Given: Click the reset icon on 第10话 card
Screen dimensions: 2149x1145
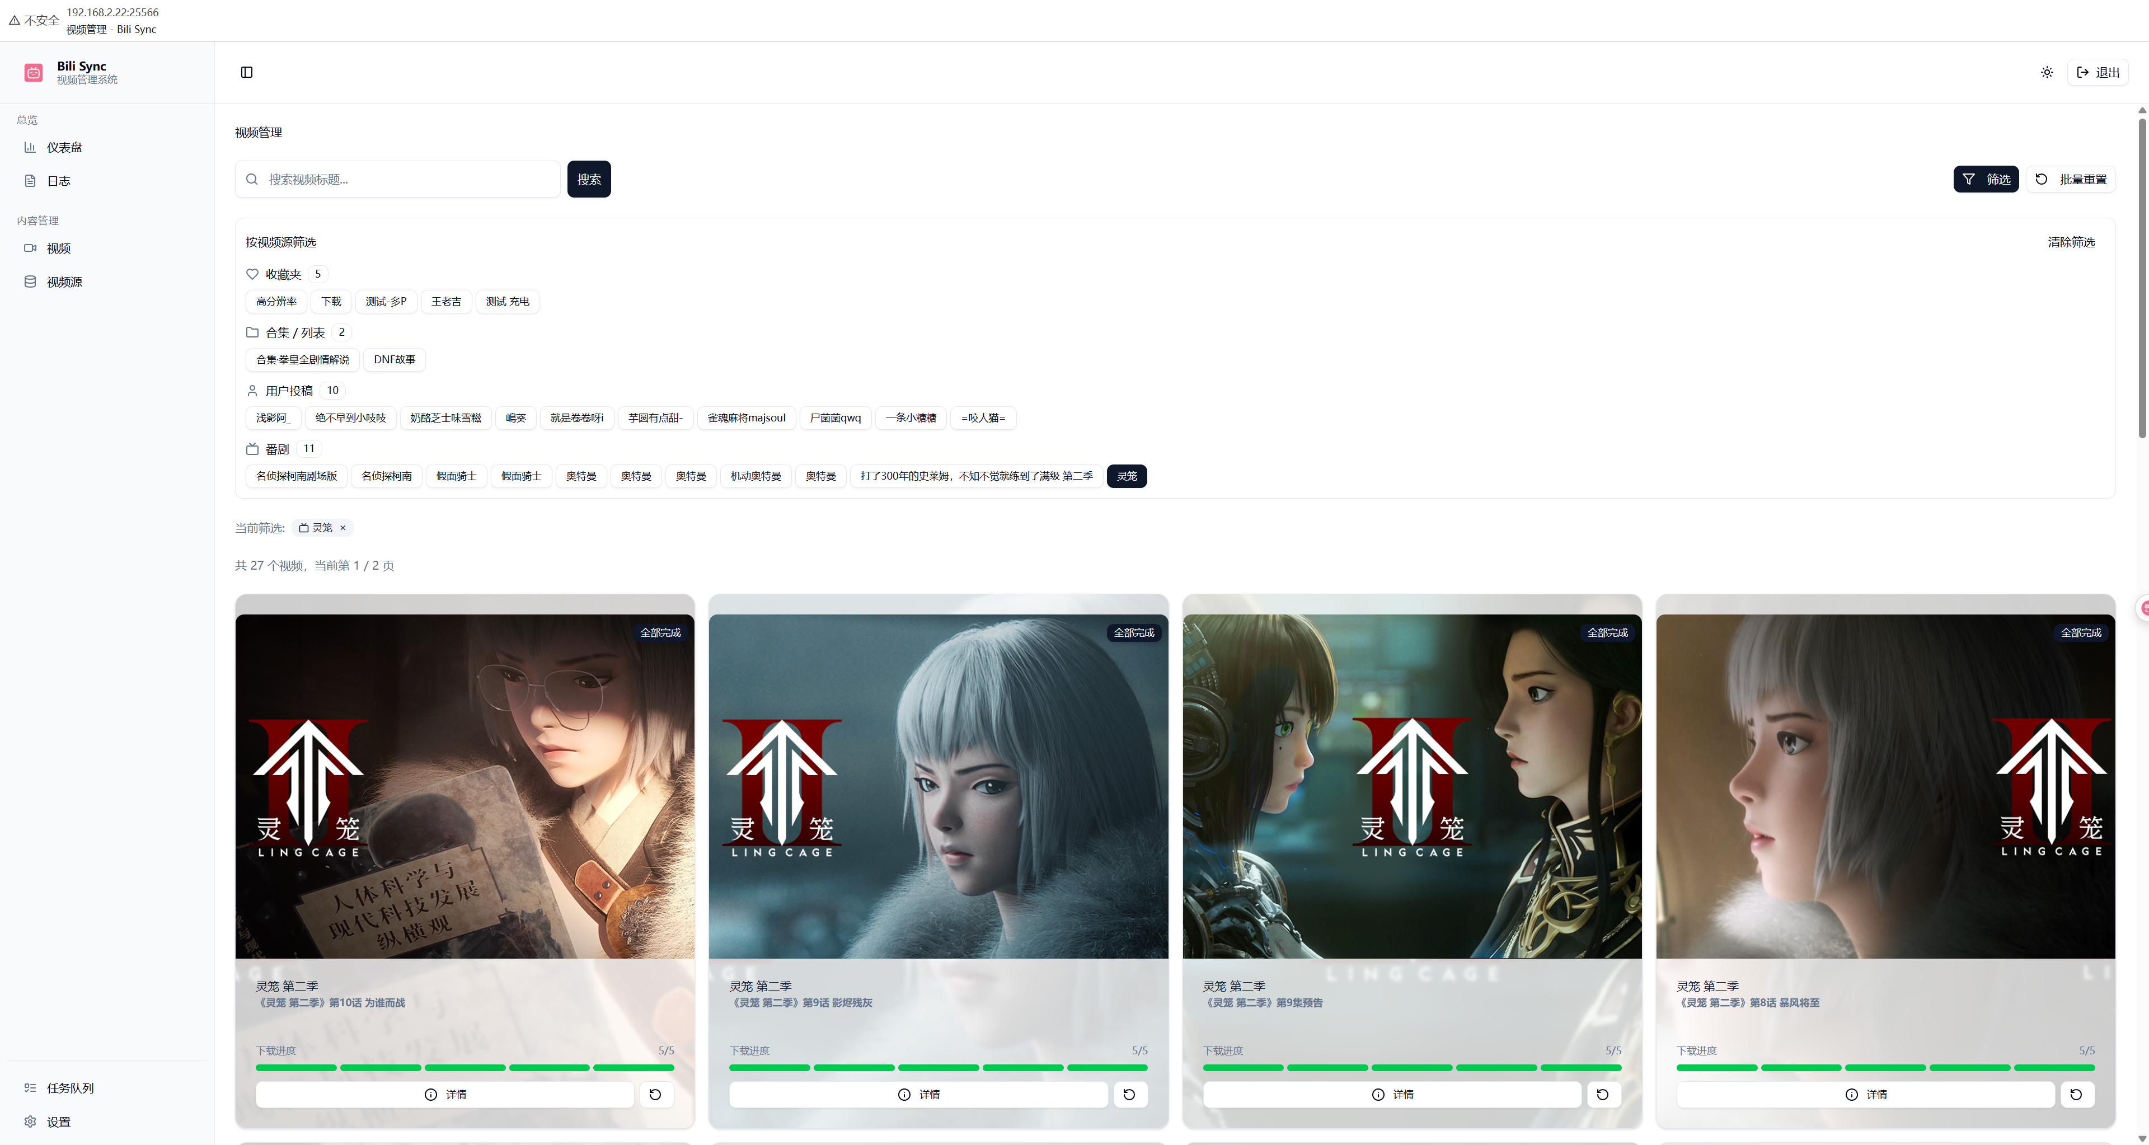Looking at the screenshot, I should (656, 1094).
